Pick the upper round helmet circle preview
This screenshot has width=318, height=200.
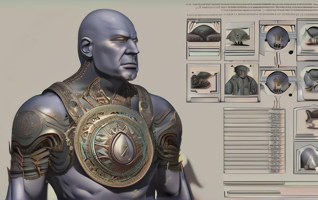[277, 38]
